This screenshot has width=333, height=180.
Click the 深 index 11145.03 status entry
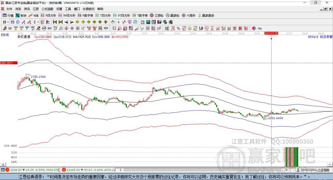(x=88, y=170)
